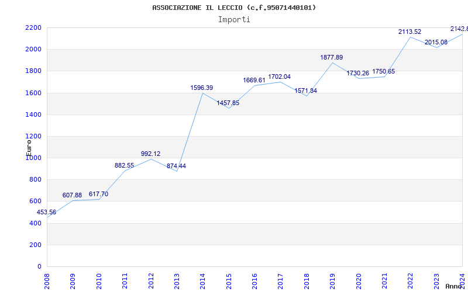
Task: Click the 1800 y-axis value
Action: click(33, 71)
